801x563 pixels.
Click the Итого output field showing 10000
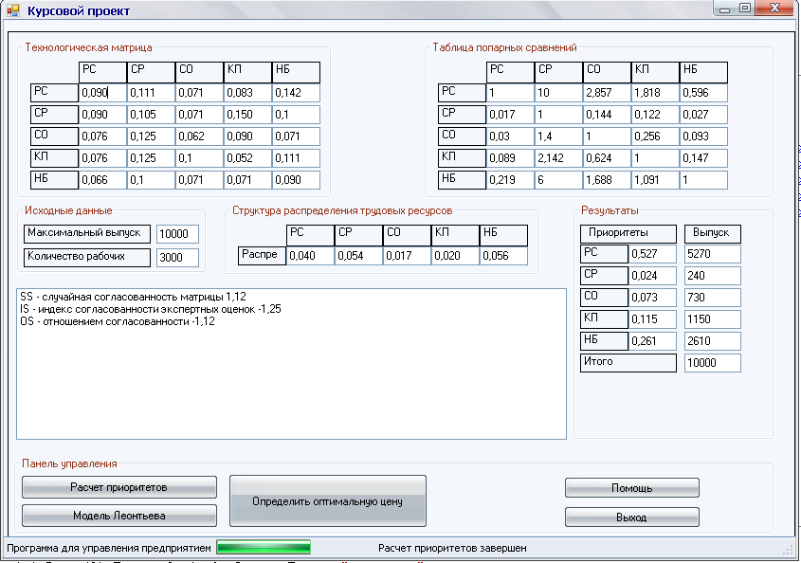(x=712, y=363)
